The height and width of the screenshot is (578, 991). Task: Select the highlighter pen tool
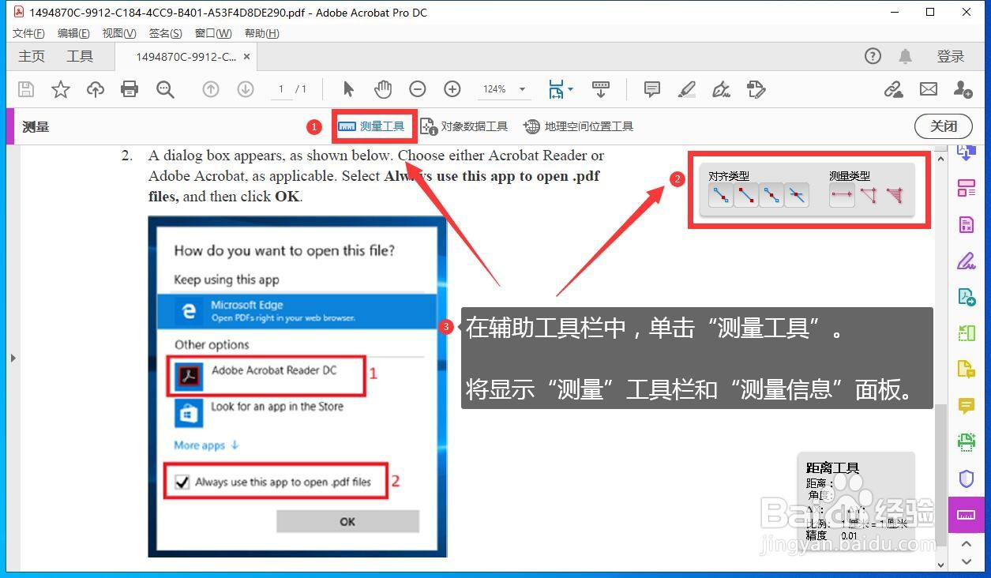(x=687, y=89)
